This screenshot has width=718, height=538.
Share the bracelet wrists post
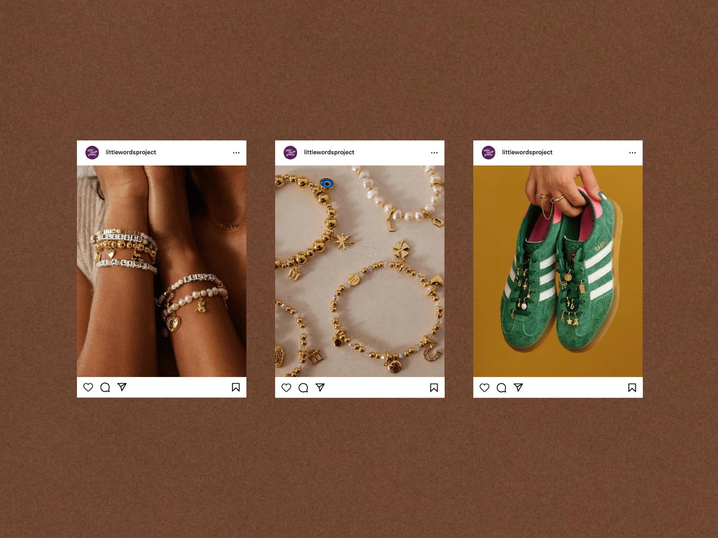pyautogui.click(x=122, y=387)
